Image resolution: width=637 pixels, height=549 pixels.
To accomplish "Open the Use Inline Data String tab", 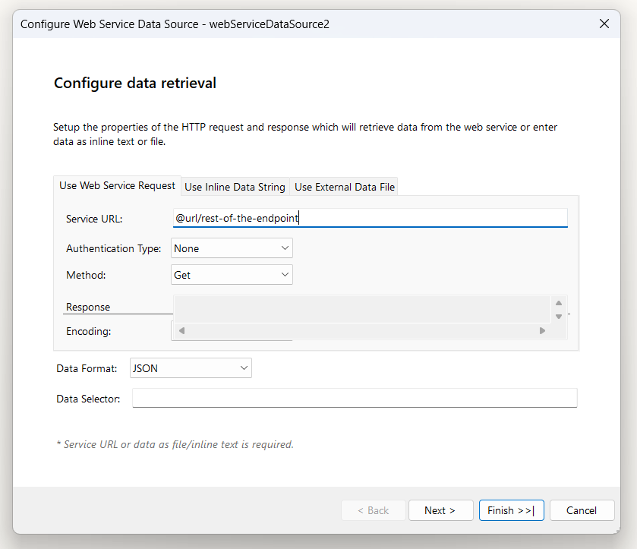I will tap(235, 187).
